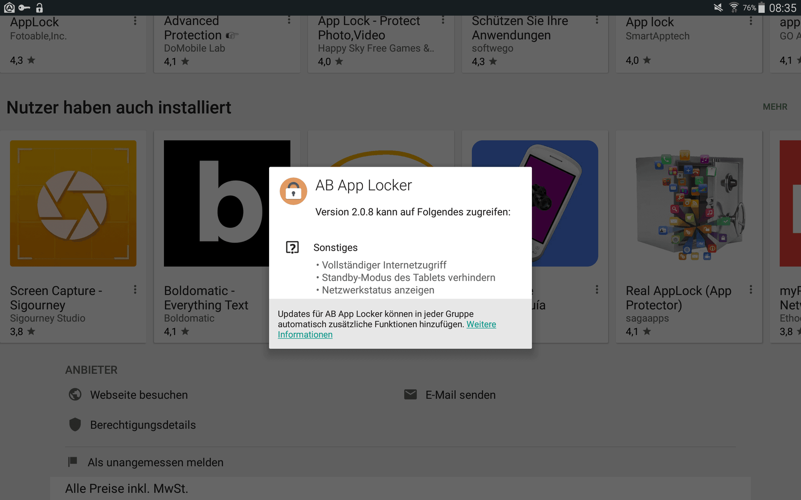Tap the flag icon to report inappropriate
The width and height of the screenshot is (801, 500).
pyautogui.click(x=73, y=462)
